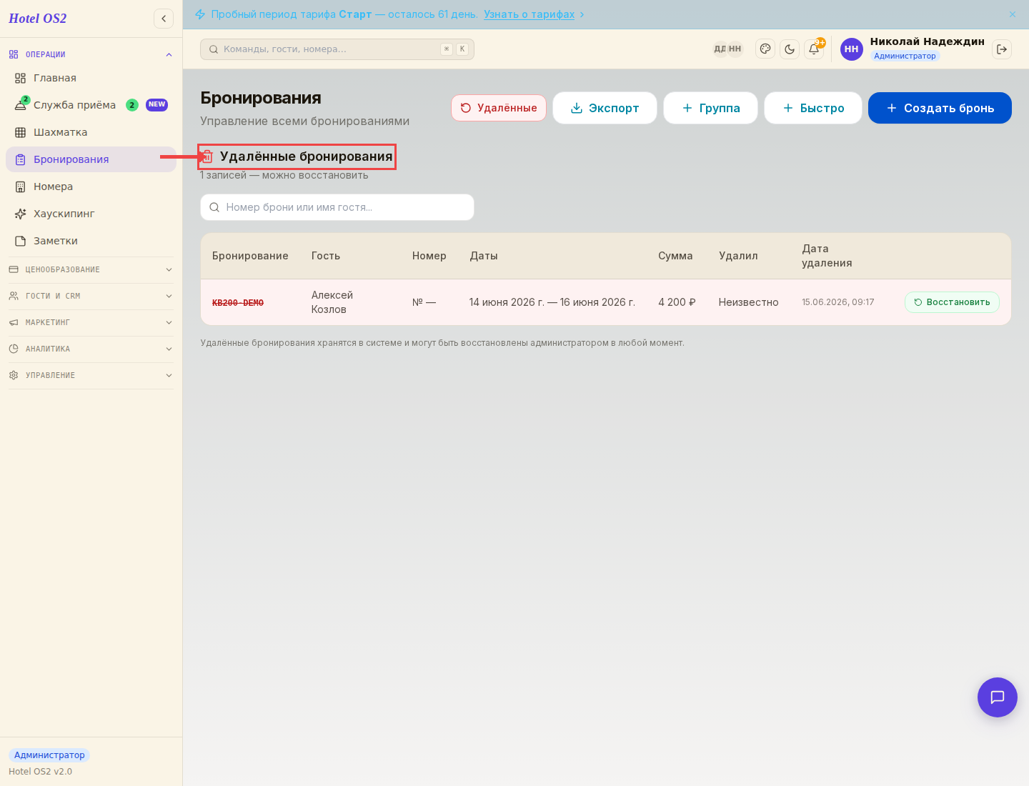This screenshot has width=1029, height=786.
Task: Click the Быстро button
Action: click(813, 108)
